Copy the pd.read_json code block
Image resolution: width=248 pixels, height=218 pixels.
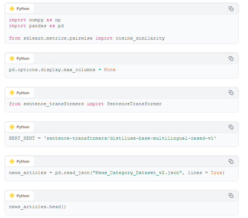click(231, 162)
